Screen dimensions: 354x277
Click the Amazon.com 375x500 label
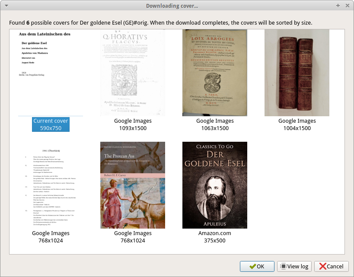215,237
